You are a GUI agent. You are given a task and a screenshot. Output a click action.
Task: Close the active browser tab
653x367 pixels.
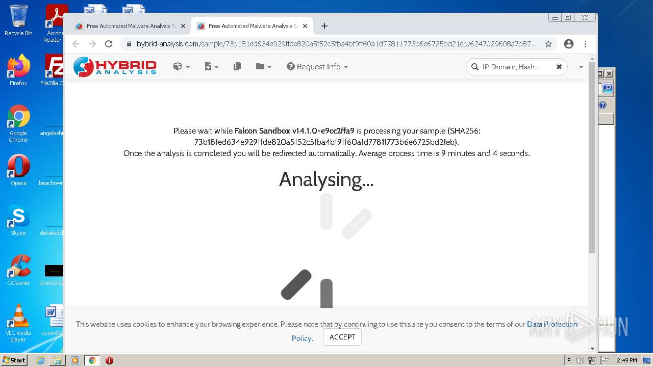(305, 26)
